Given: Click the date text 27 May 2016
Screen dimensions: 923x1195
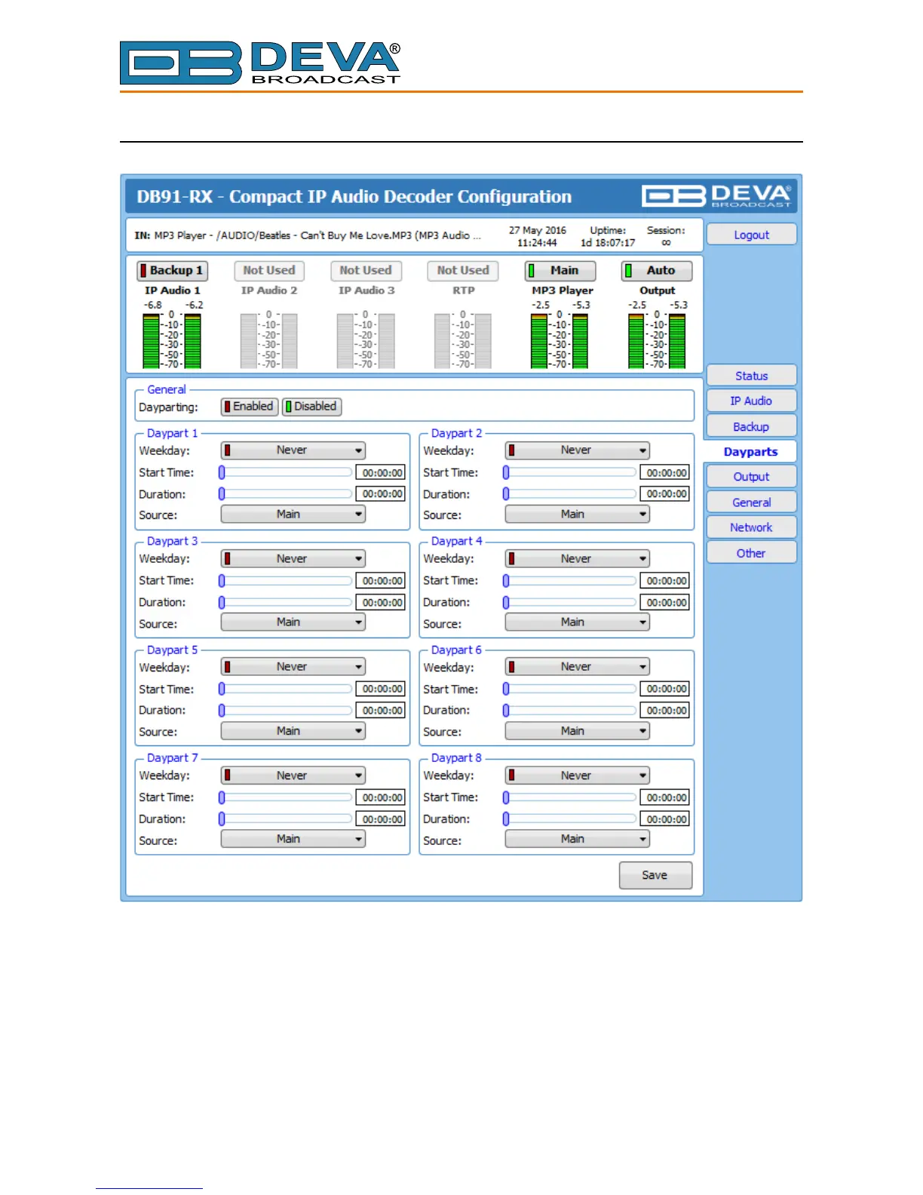Looking at the screenshot, I should pyautogui.click(x=537, y=230).
